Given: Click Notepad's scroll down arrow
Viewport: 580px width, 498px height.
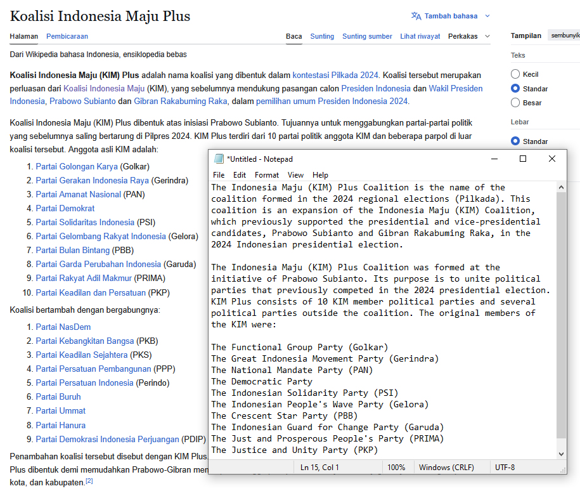Looking at the screenshot, I should (x=560, y=454).
